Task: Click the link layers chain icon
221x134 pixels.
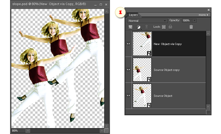Action: point(147,27)
